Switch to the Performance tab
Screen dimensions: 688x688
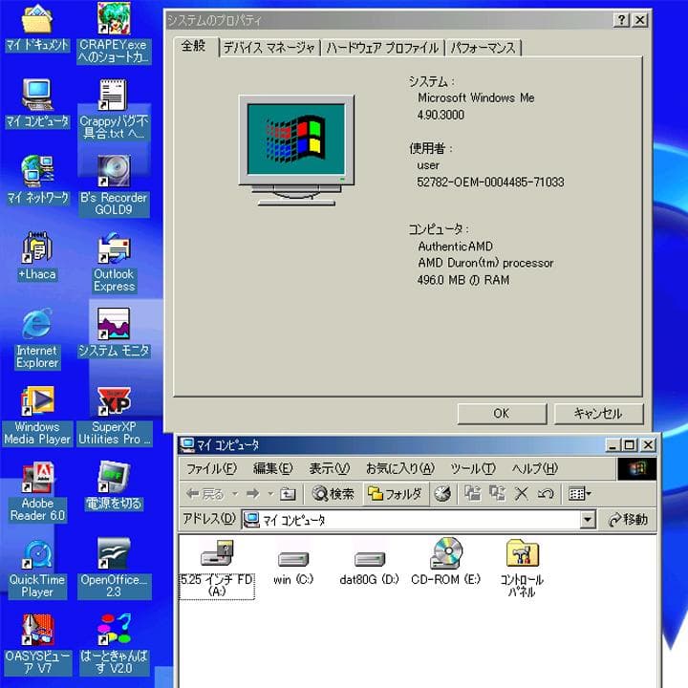point(484,48)
